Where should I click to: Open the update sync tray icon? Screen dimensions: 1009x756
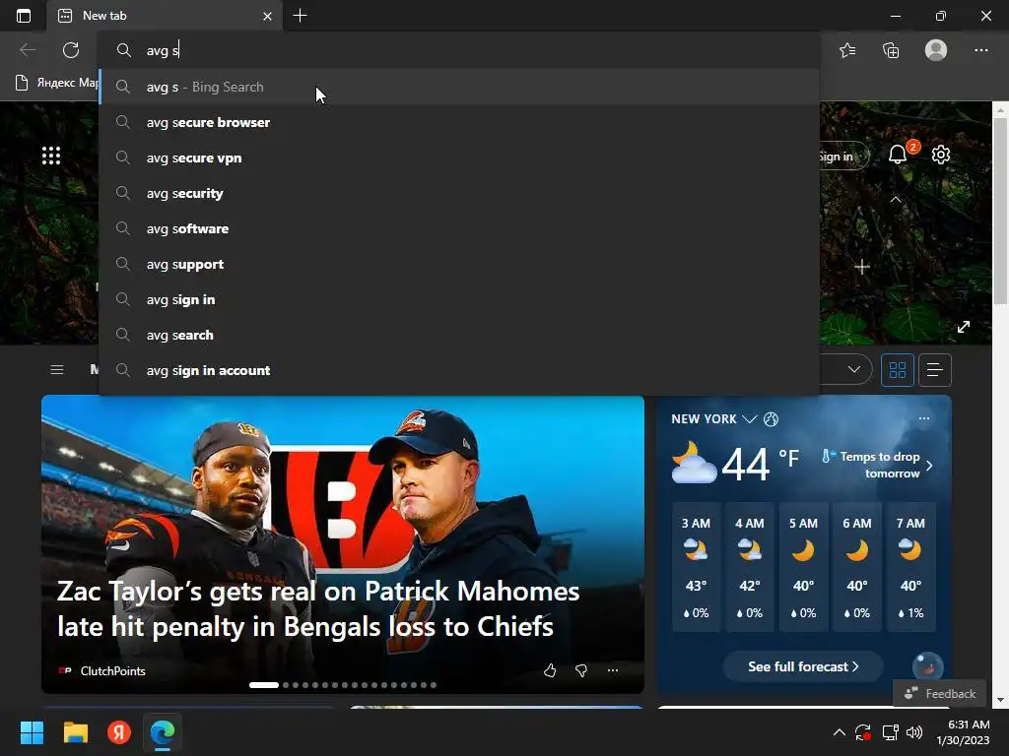pos(863,732)
